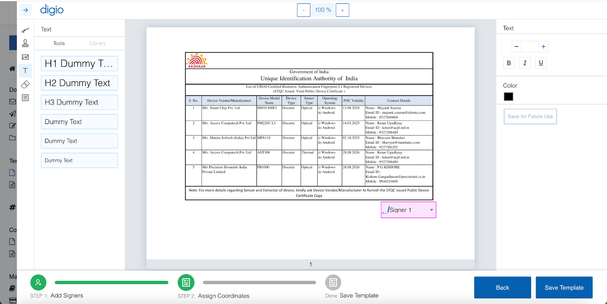Click the Back button

click(x=503, y=288)
